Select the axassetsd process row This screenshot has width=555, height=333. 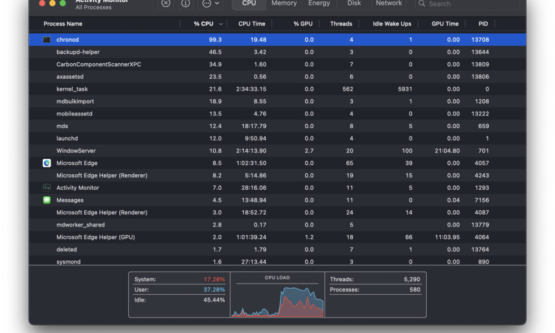[x=277, y=77]
